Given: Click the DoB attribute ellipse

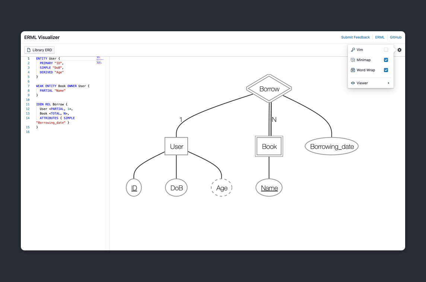Looking at the screenshot, I should point(177,188).
